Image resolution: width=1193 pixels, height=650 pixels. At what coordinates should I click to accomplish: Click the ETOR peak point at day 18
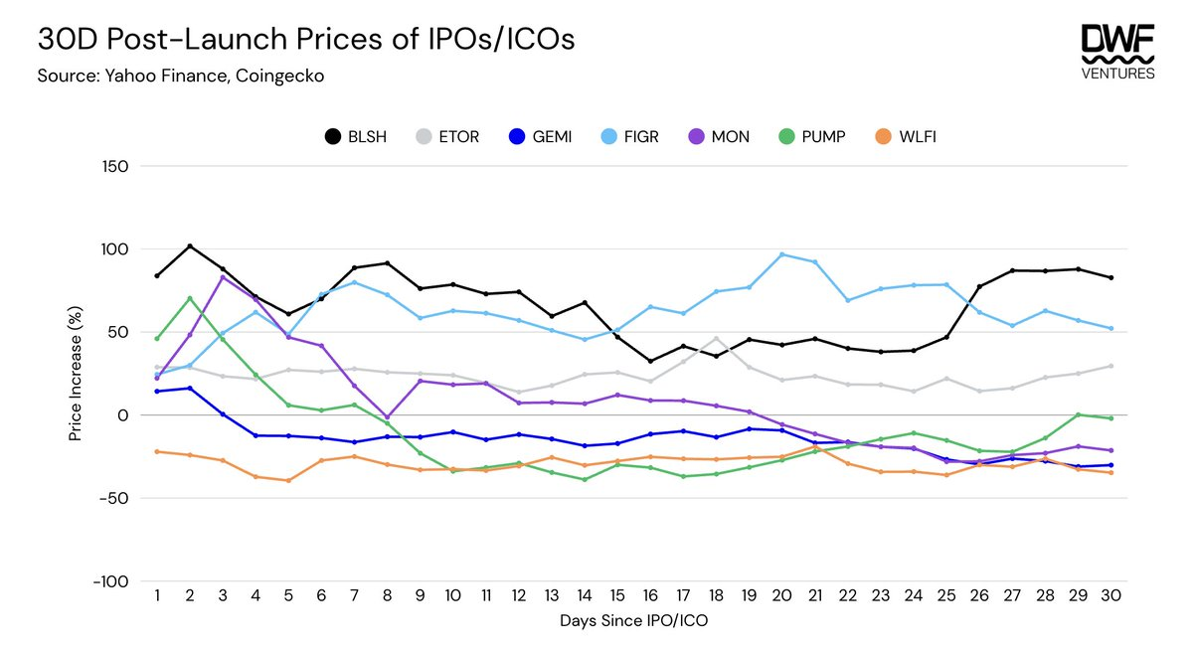coord(717,339)
